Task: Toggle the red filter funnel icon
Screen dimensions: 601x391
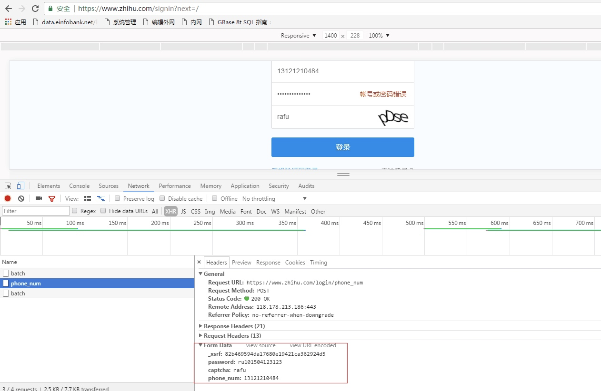Action: tap(52, 199)
